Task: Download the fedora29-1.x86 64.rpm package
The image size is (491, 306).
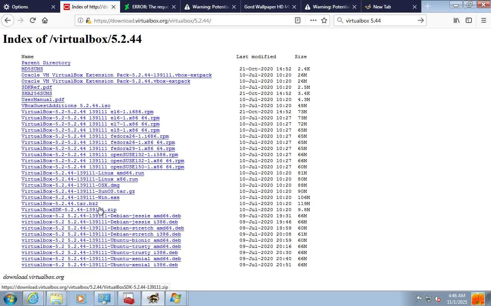Action: click(98, 148)
